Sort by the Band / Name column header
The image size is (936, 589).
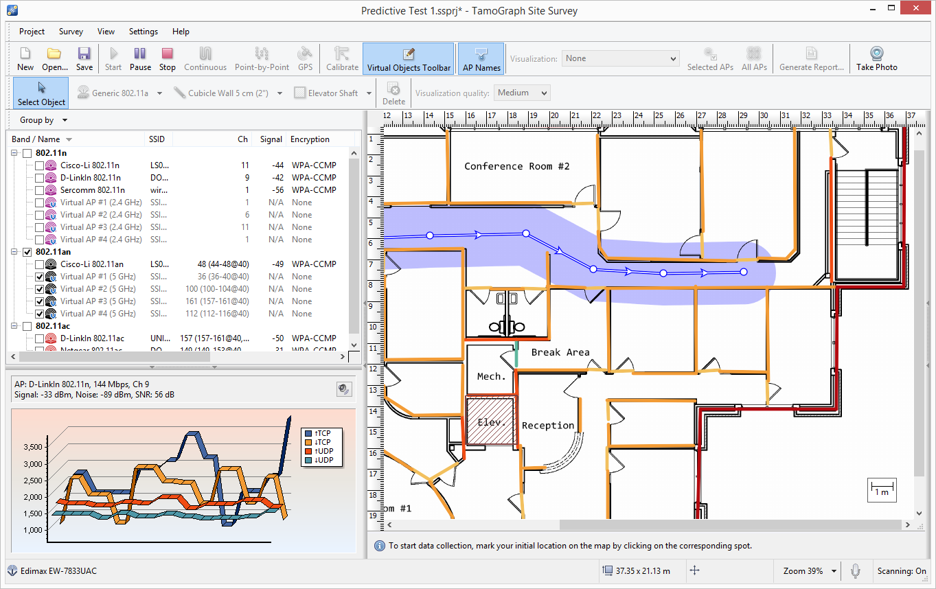pyautogui.click(x=76, y=139)
